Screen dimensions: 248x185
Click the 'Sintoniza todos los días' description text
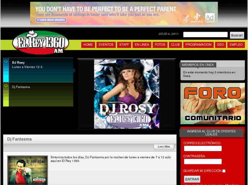click(111, 159)
